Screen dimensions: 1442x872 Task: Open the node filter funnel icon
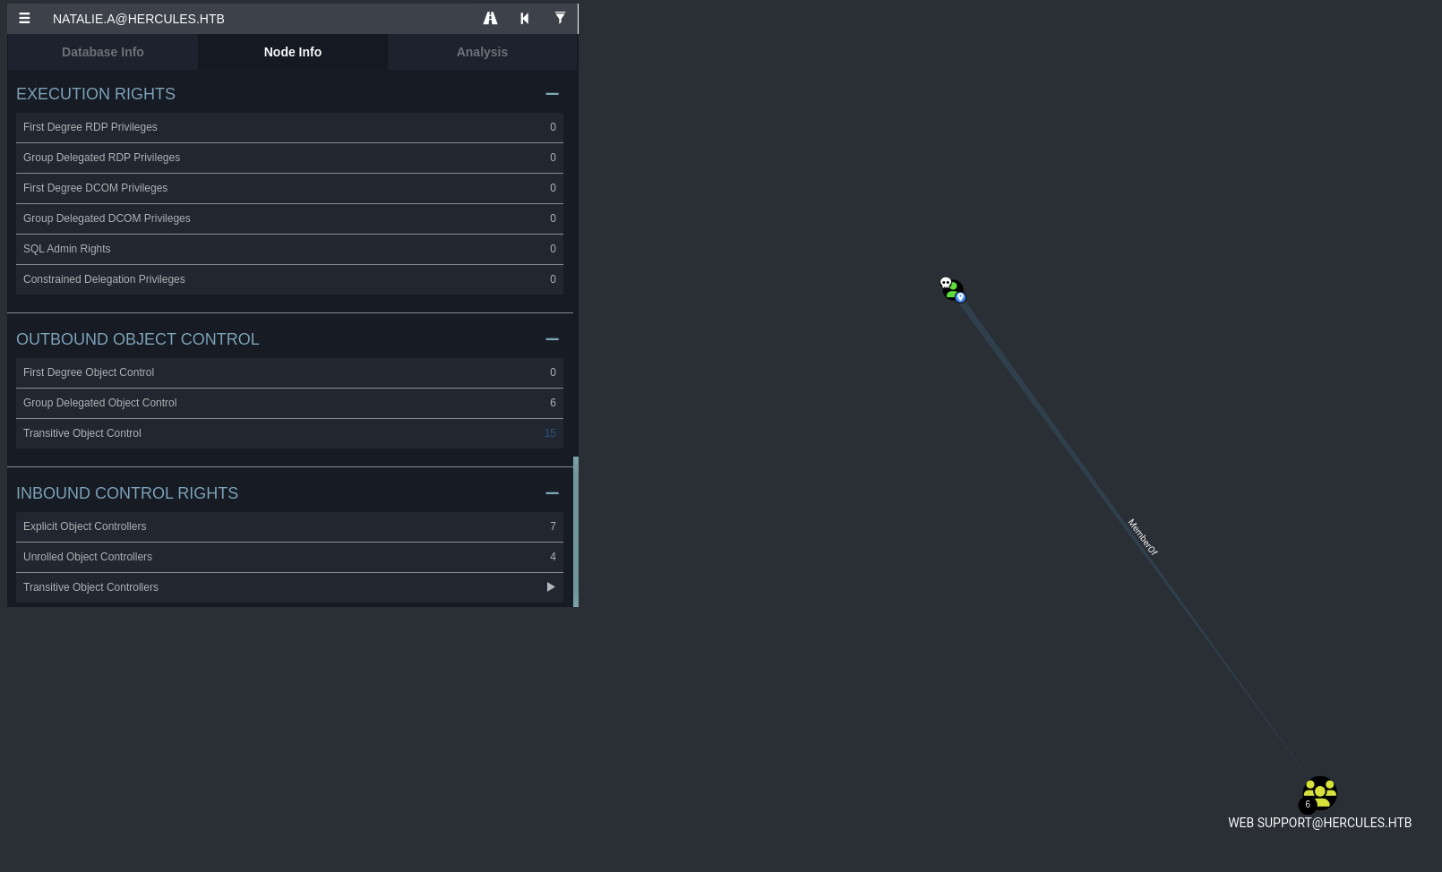click(560, 19)
